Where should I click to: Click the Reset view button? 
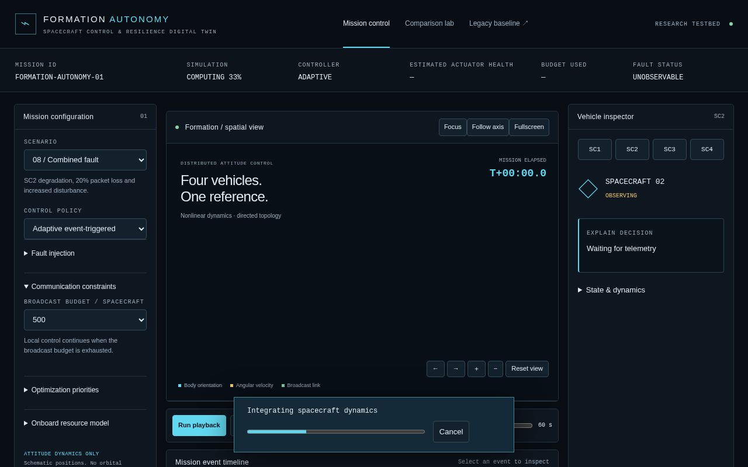527,369
